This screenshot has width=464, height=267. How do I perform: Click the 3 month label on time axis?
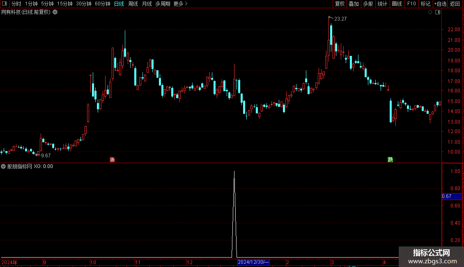pos(332,262)
